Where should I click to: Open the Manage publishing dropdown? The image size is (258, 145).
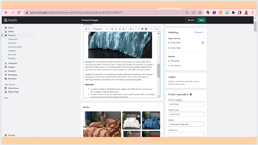[199, 32]
